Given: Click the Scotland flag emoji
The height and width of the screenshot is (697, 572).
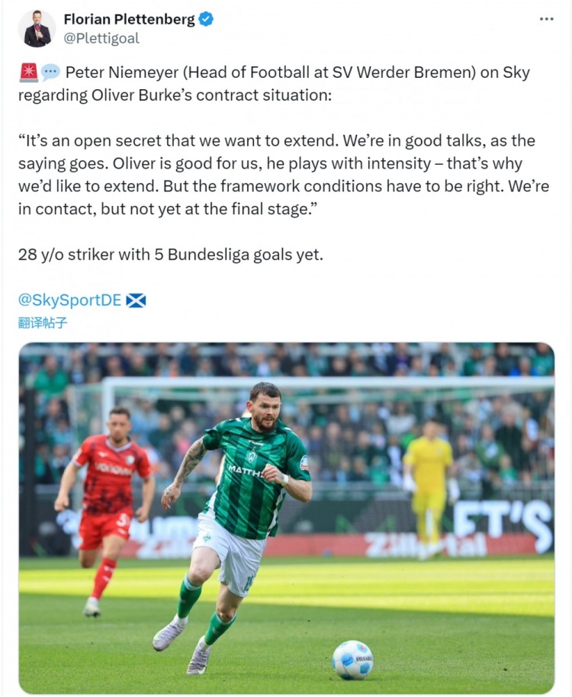Looking at the screenshot, I should pos(136,300).
